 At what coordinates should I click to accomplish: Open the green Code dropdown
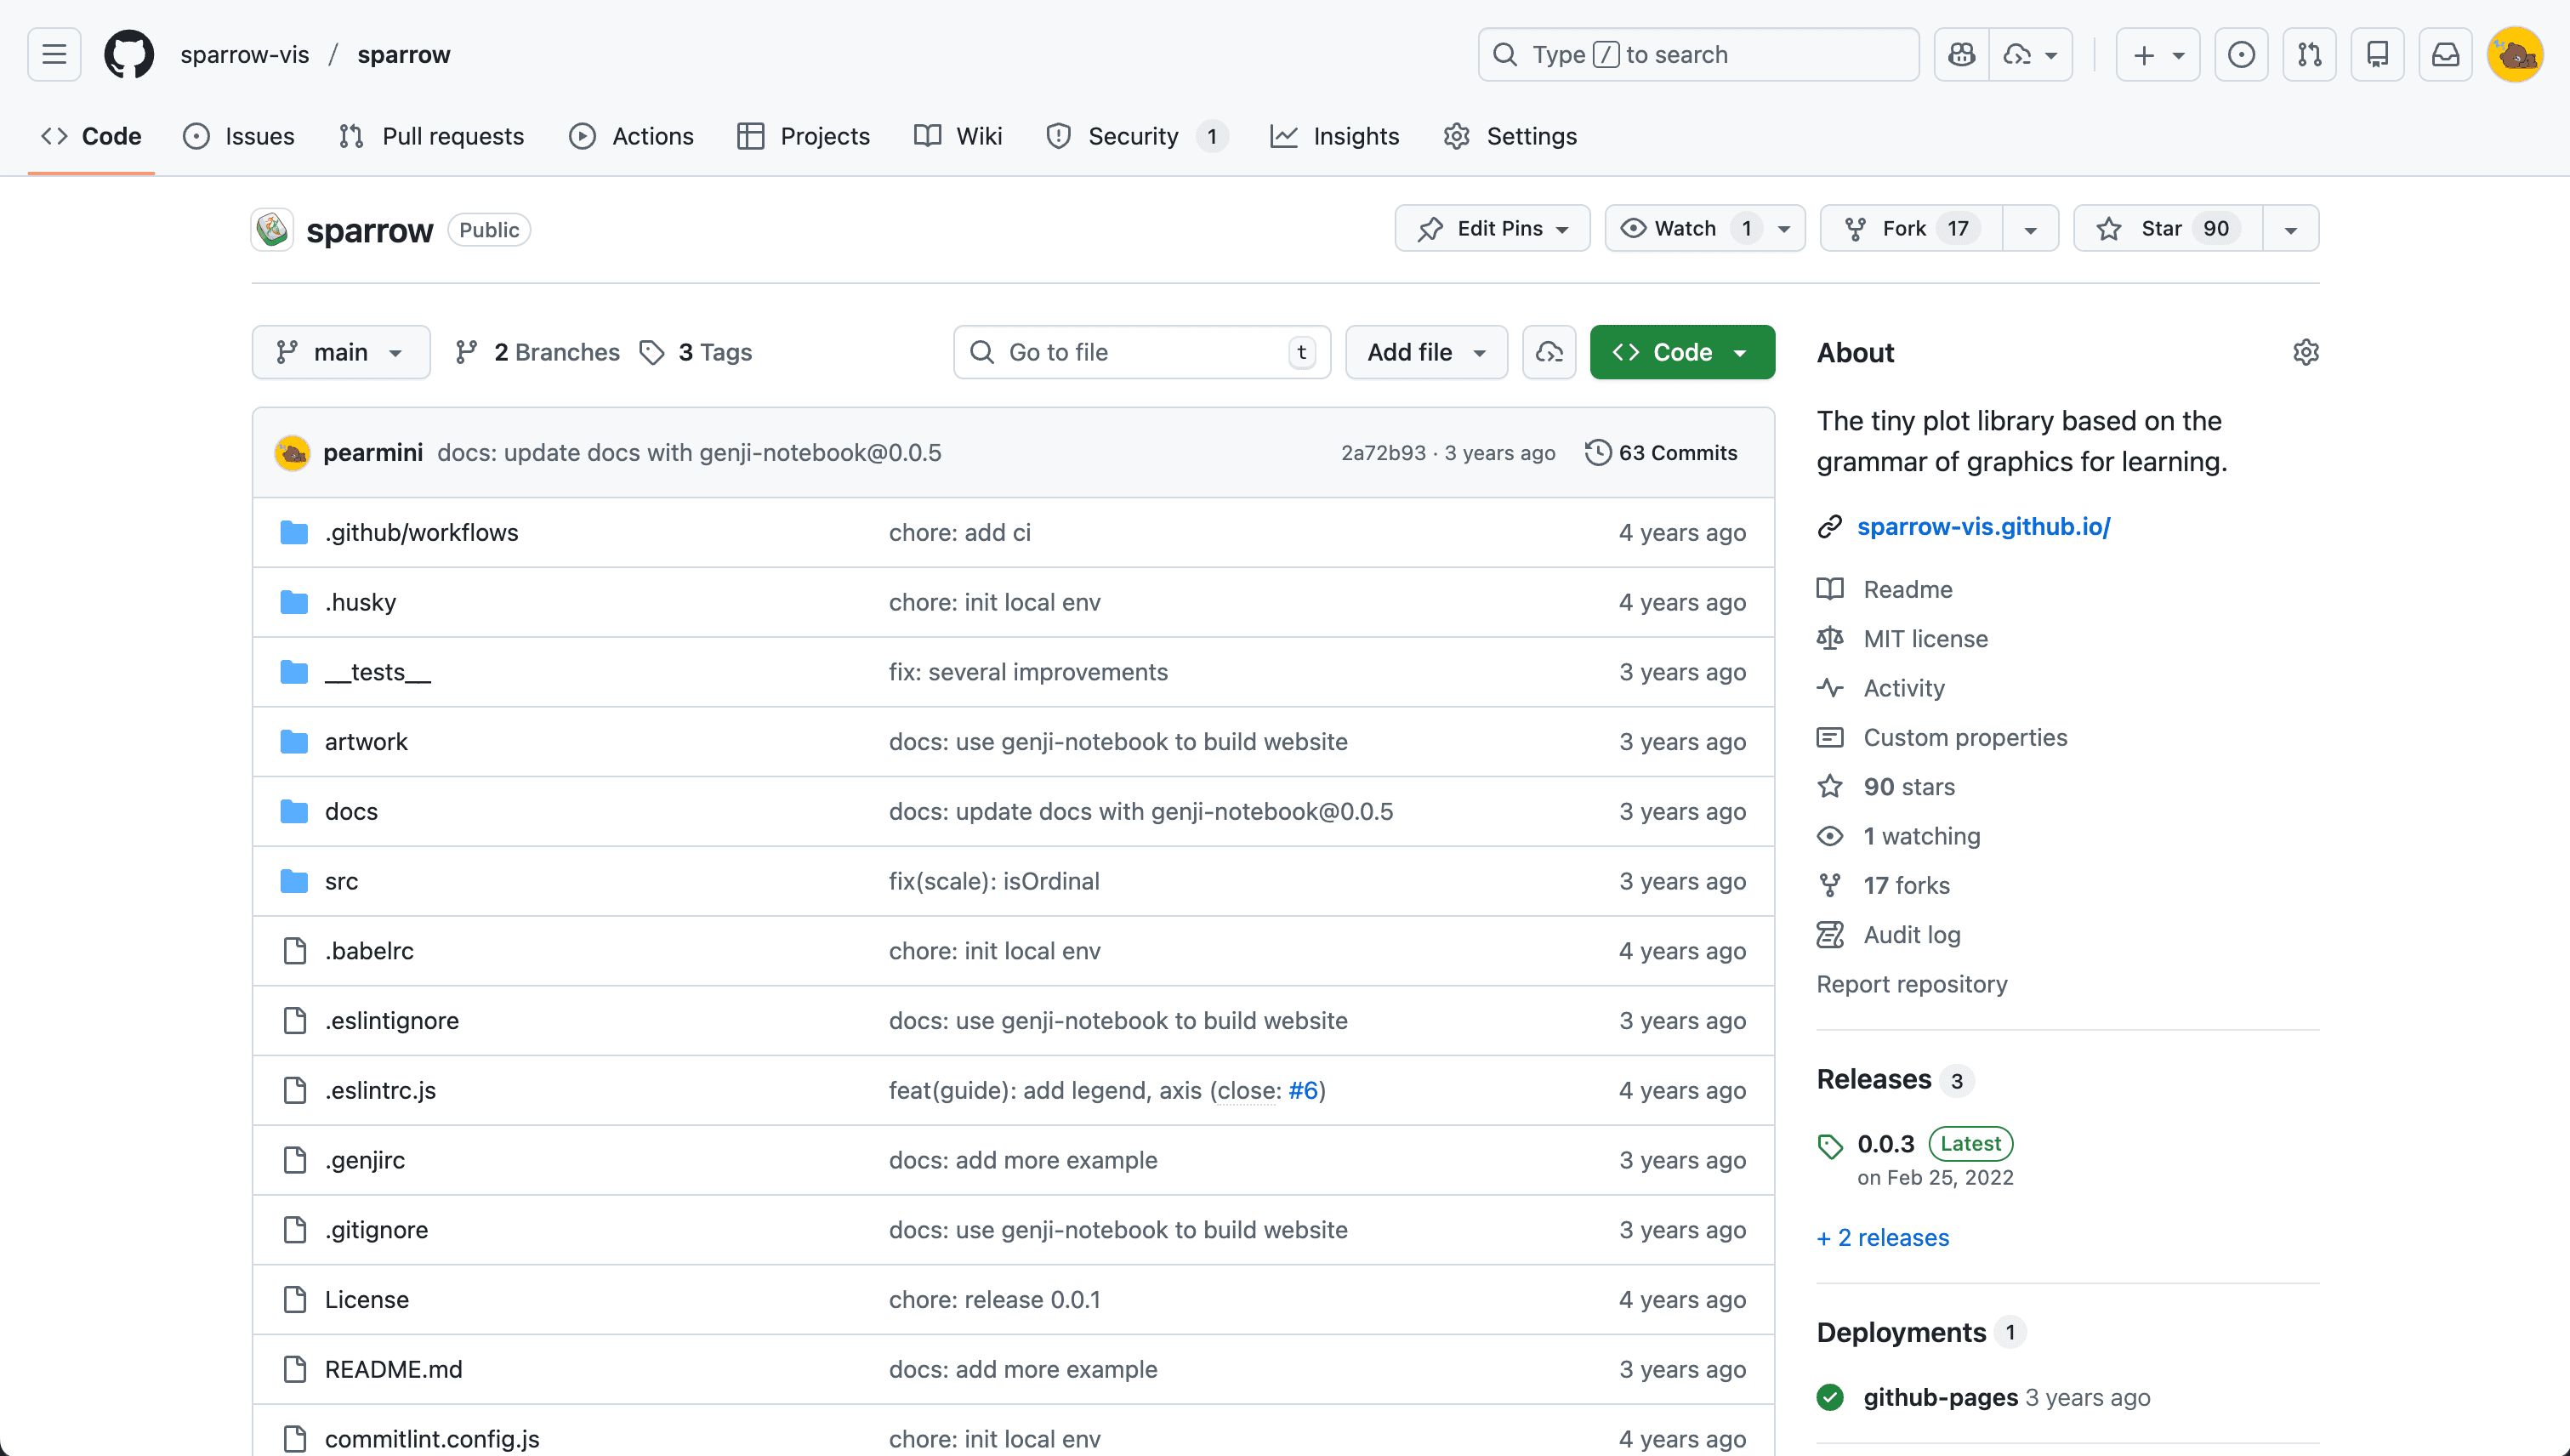(1682, 352)
